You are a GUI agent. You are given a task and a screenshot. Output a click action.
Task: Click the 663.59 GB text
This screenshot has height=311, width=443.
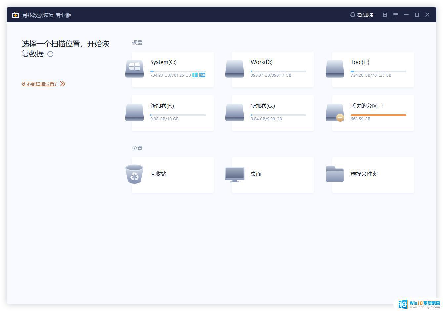click(360, 119)
